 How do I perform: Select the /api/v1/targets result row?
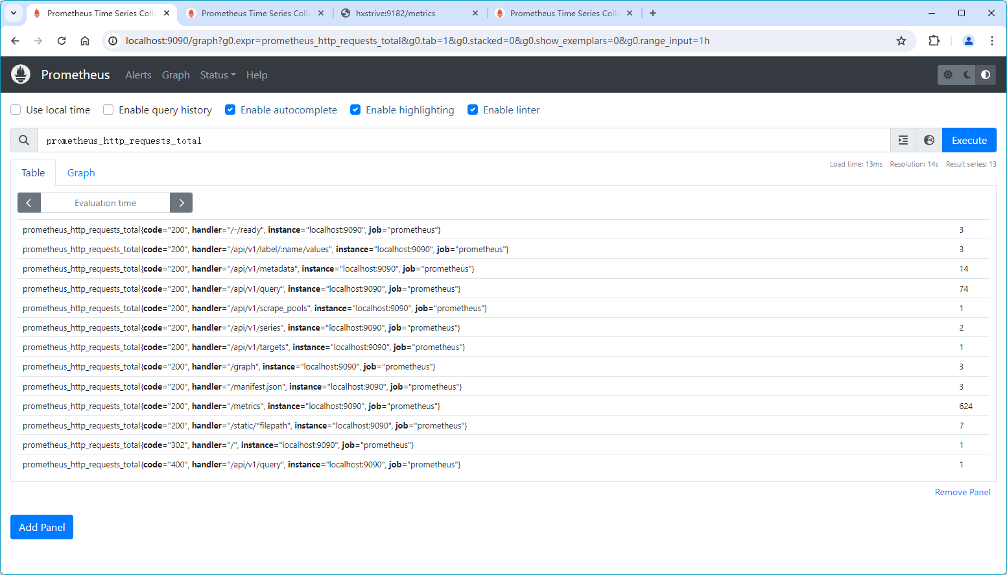(503, 347)
